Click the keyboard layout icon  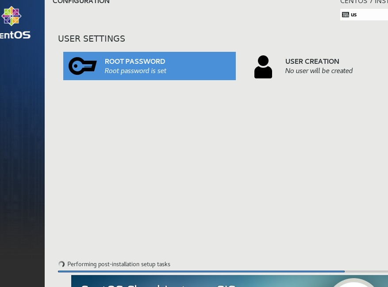(x=346, y=15)
